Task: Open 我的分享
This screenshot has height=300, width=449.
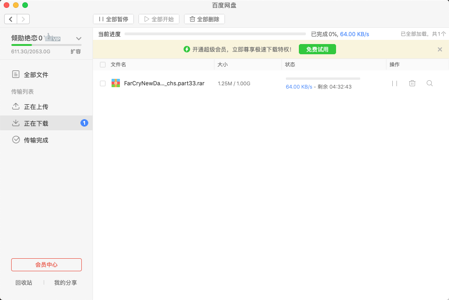Action: point(66,282)
